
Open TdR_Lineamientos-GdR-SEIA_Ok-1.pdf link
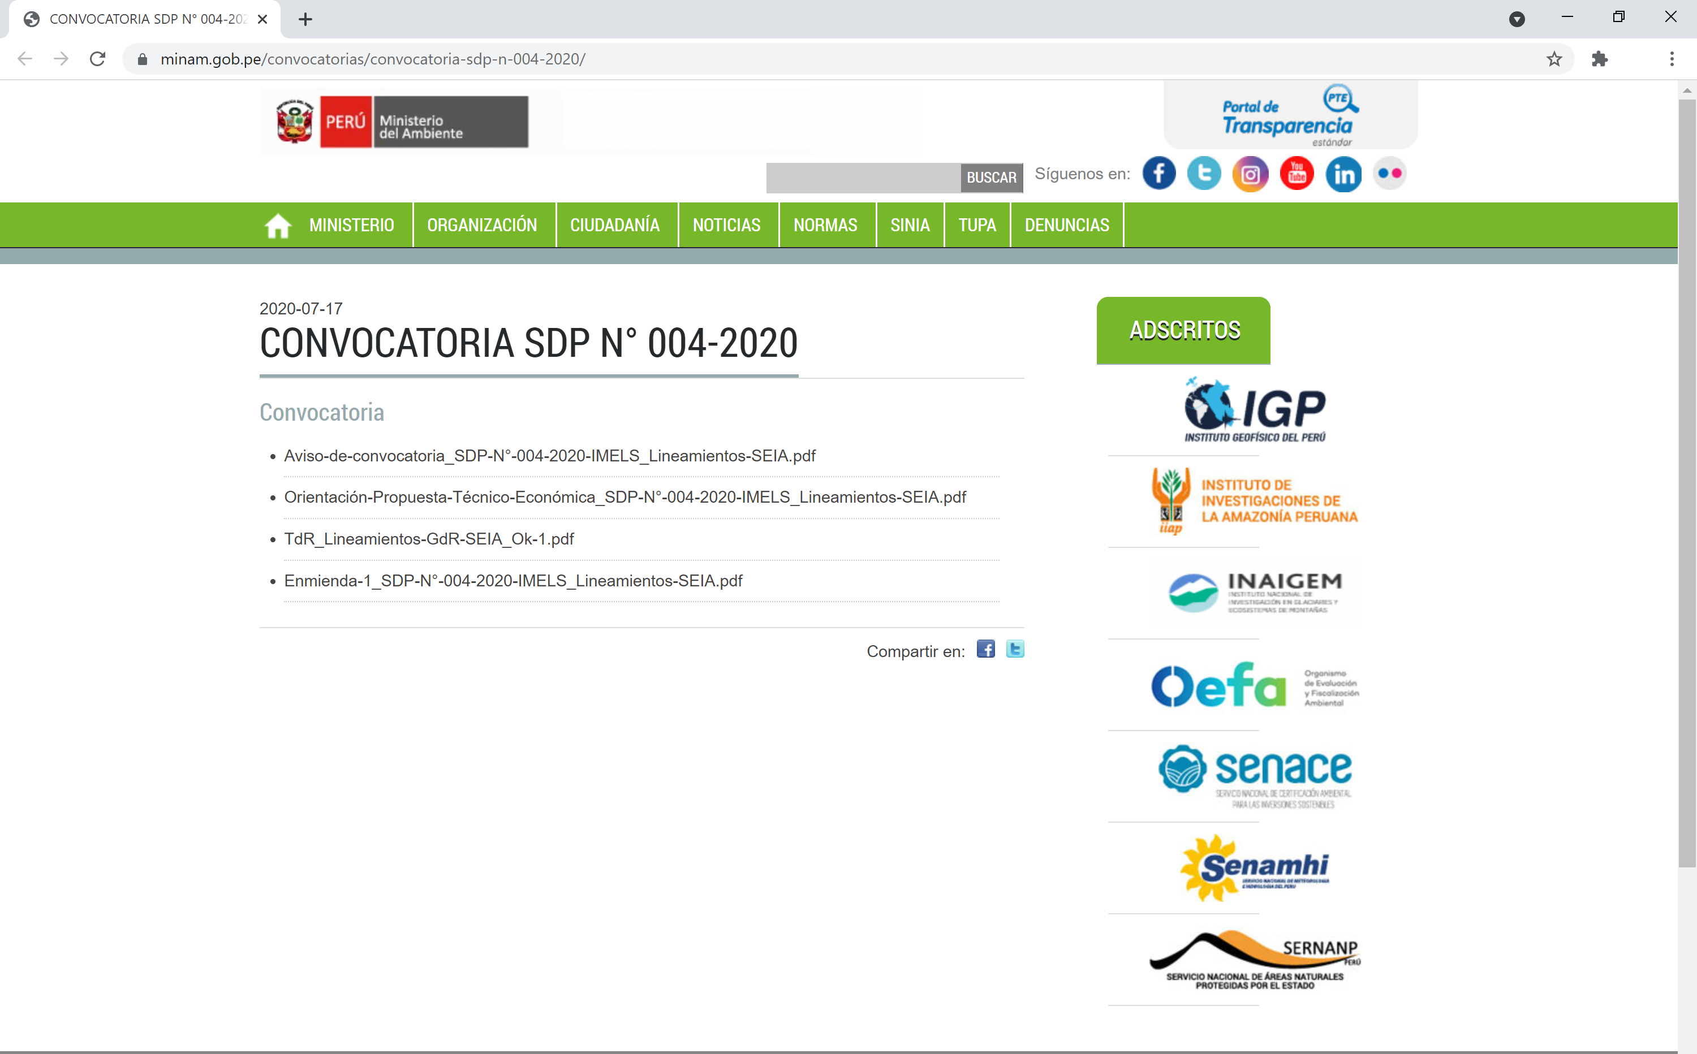pyautogui.click(x=429, y=539)
